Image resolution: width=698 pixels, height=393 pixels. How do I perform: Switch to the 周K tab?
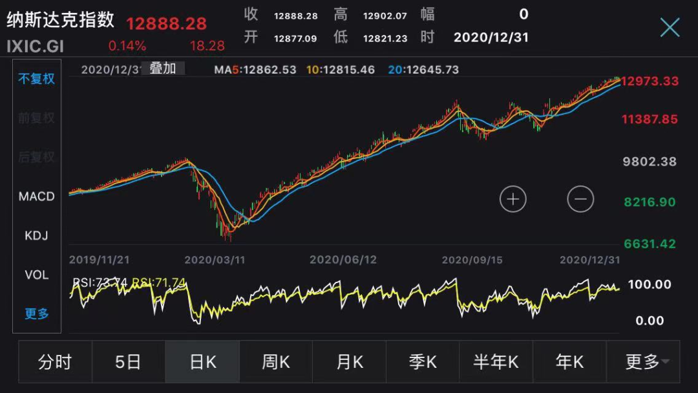tap(276, 362)
